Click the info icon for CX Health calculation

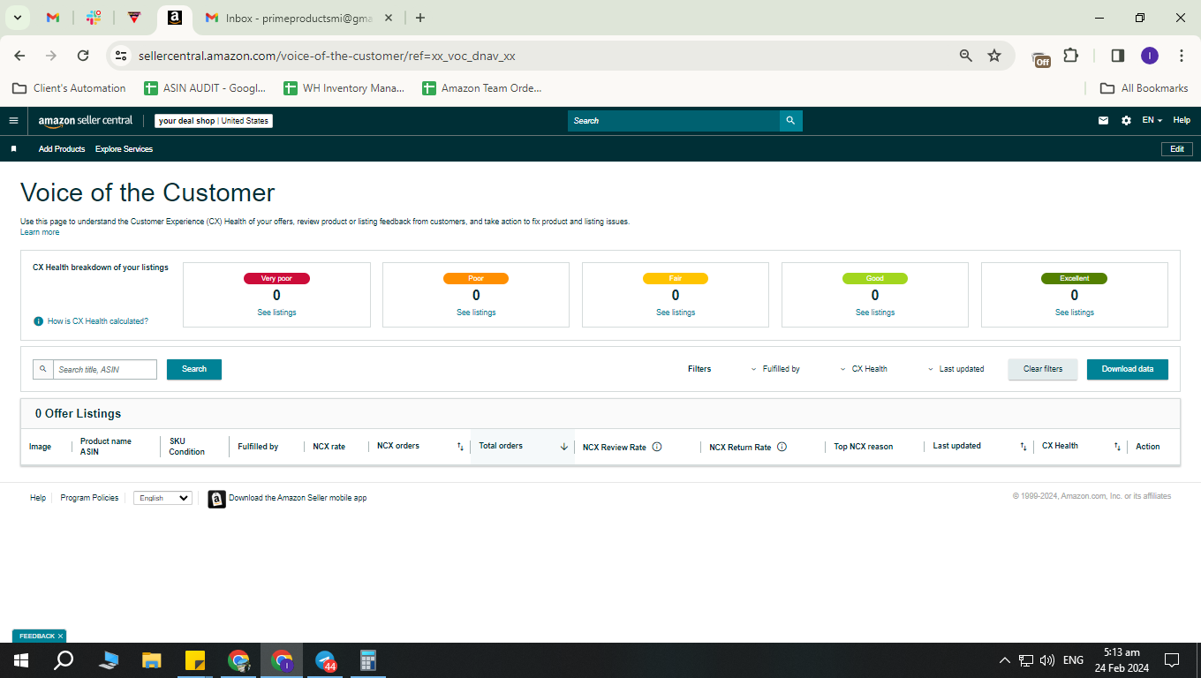[38, 321]
